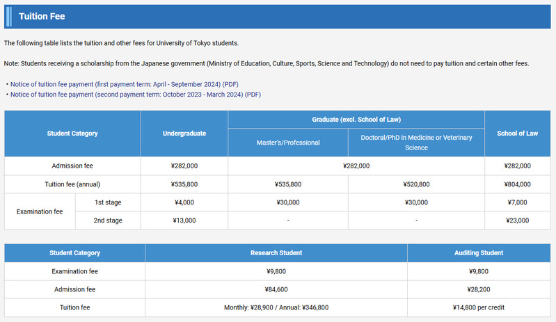Click the Auditing Student examination fee ¥9,800
The image size is (556, 322).
(479, 271)
